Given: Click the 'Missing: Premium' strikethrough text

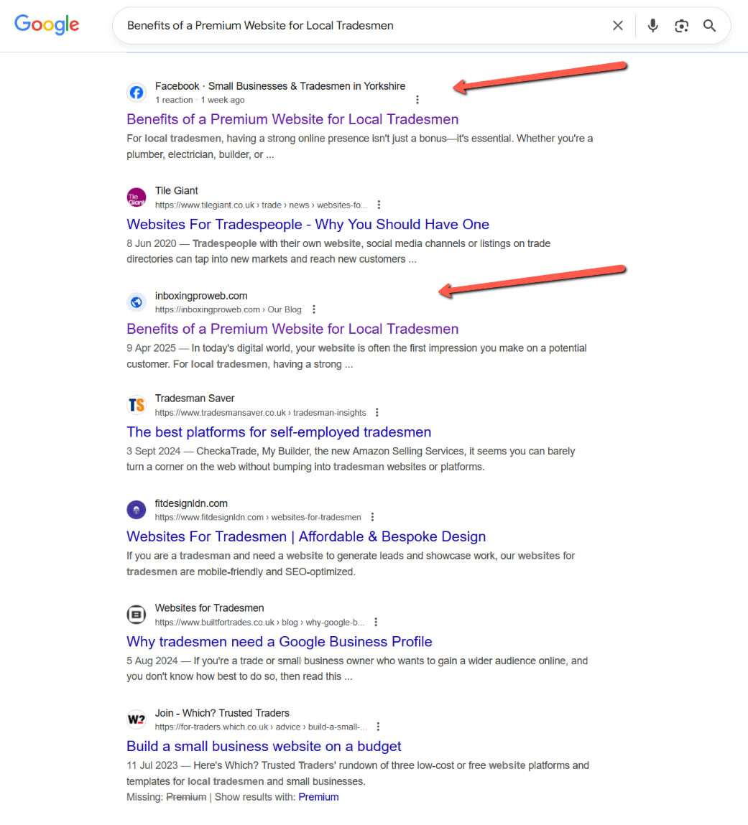Looking at the screenshot, I should click(166, 797).
